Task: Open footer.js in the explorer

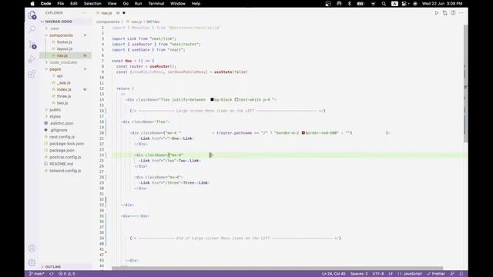Action: point(65,42)
